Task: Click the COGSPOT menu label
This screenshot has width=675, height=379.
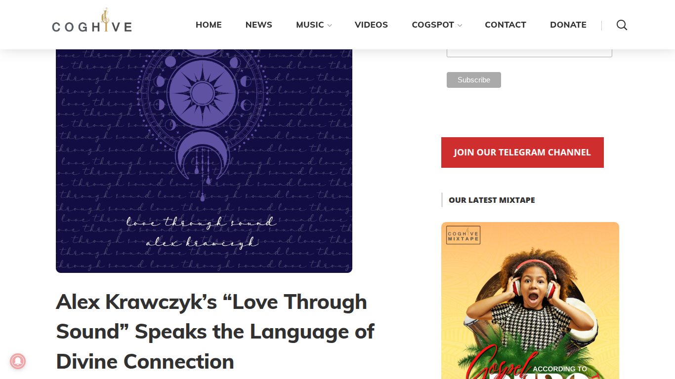Action: (433, 25)
